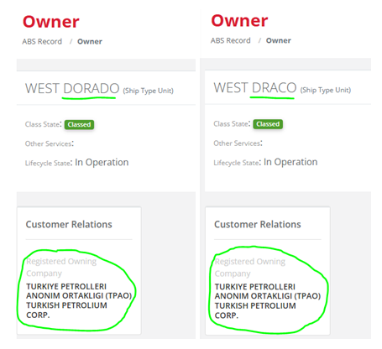Click In Operation value for WEST DRACO
The height and width of the screenshot is (349, 382).
pyautogui.click(x=290, y=162)
